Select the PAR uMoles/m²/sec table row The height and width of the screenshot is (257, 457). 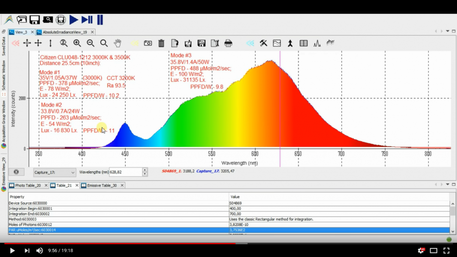(229, 230)
